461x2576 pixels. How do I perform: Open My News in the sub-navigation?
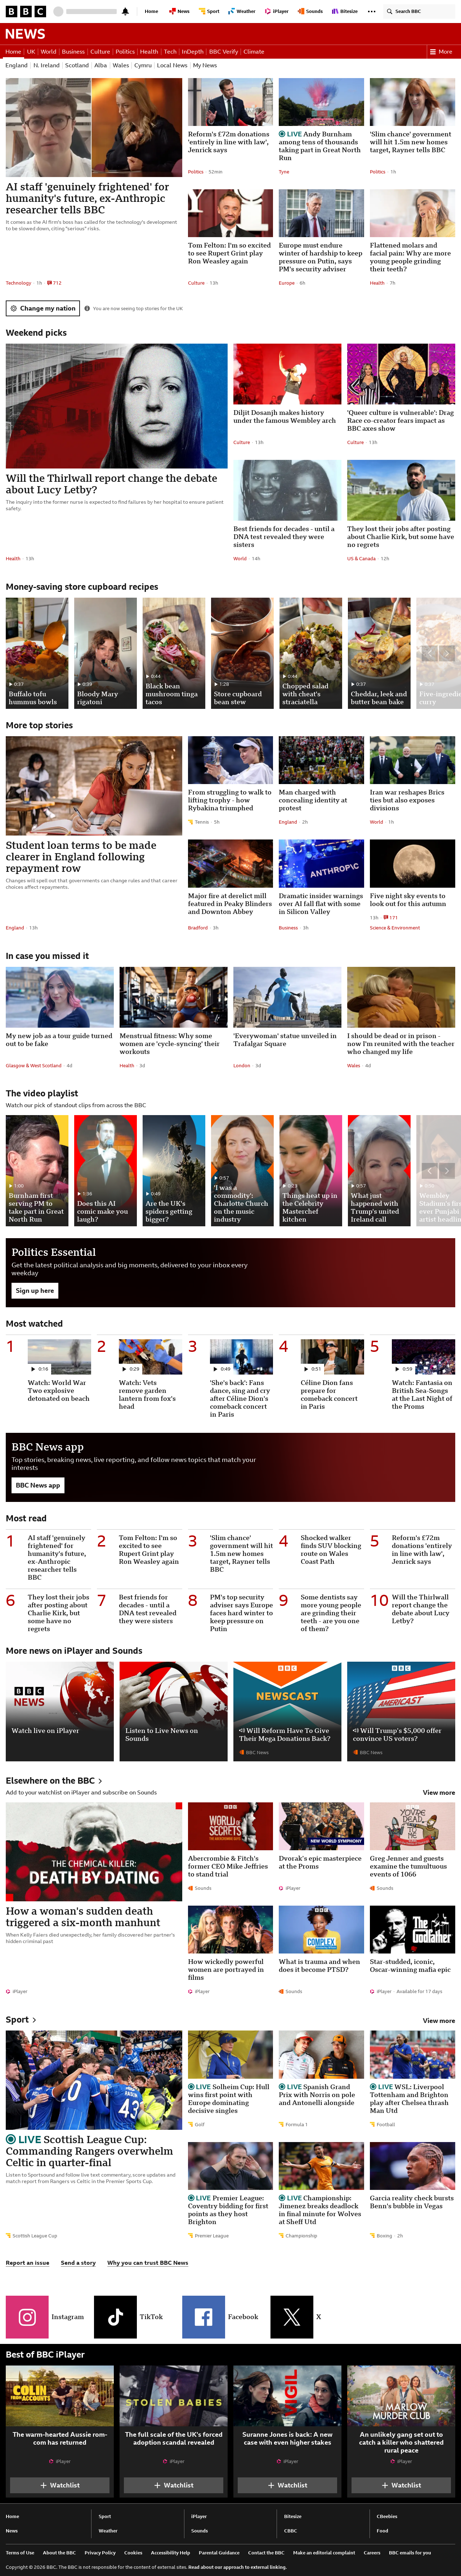(x=205, y=66)
